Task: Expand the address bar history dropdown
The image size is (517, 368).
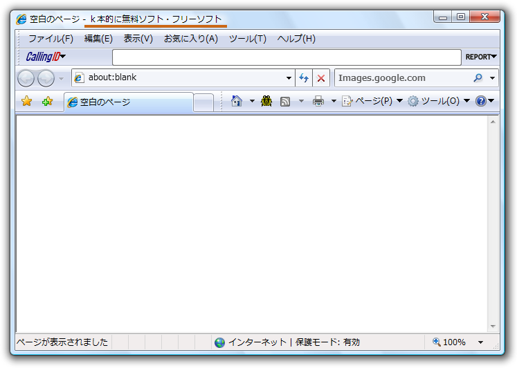Action: 289,78
